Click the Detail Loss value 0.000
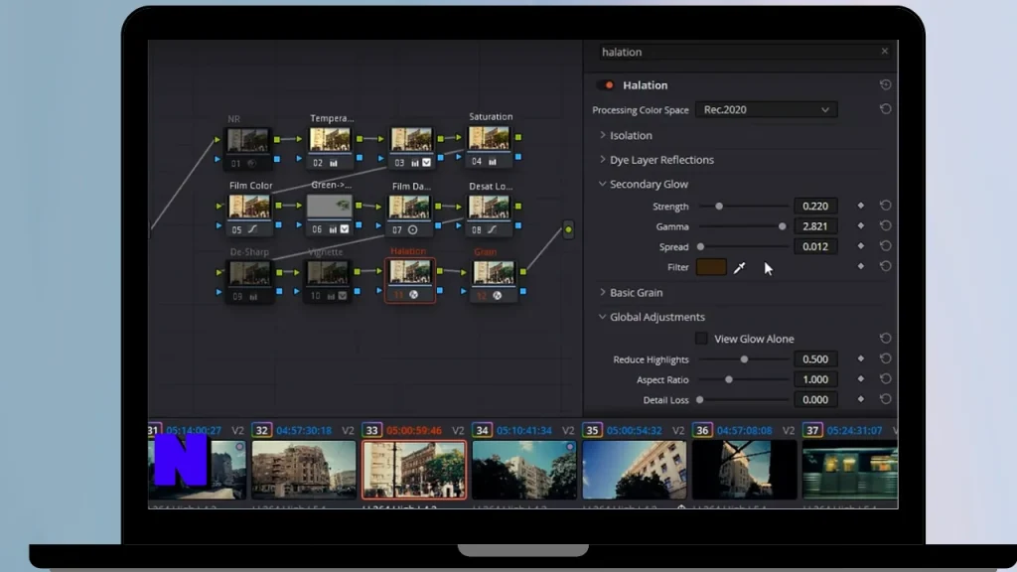The image size is (1017, 572). (815, 399)
